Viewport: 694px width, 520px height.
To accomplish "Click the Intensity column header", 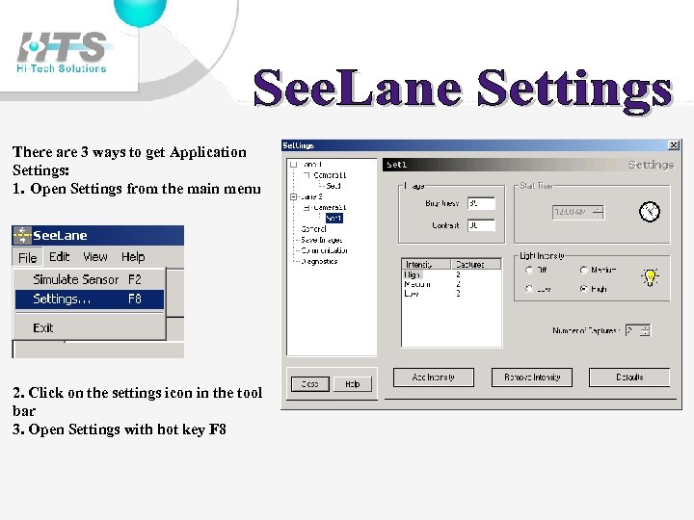I will point(426,264).
